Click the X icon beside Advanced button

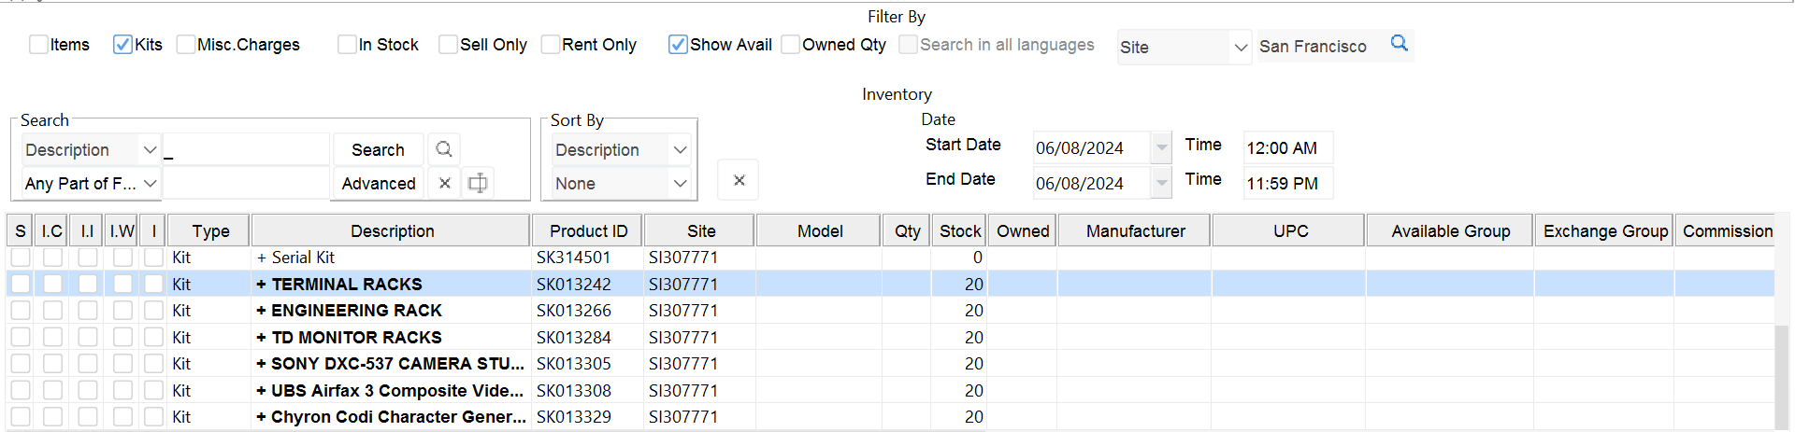[445, 184]
